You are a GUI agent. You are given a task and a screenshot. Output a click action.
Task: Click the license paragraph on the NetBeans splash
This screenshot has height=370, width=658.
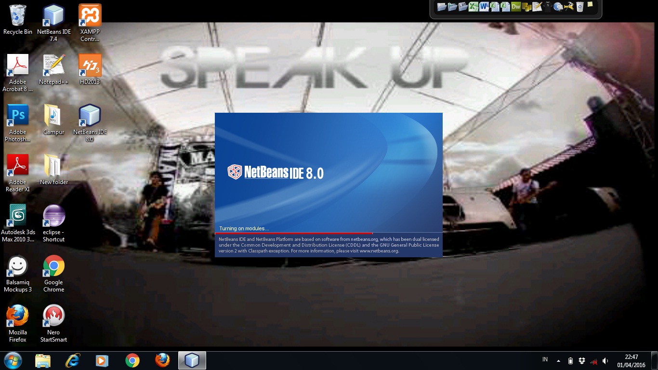coord(329,245)
